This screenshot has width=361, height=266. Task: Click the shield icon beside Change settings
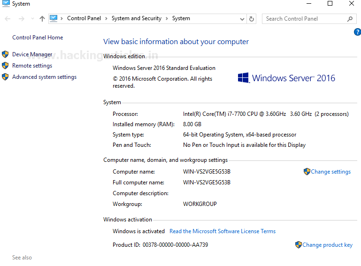307,171
